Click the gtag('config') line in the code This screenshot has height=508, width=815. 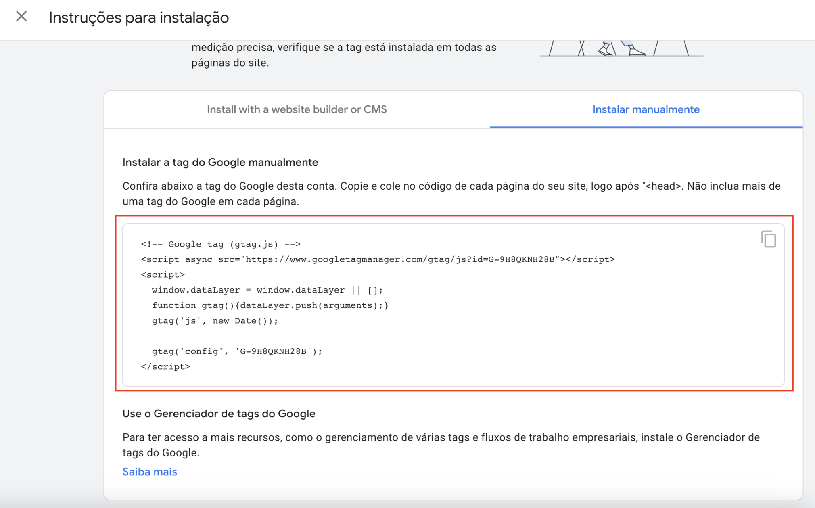(236, 351)
